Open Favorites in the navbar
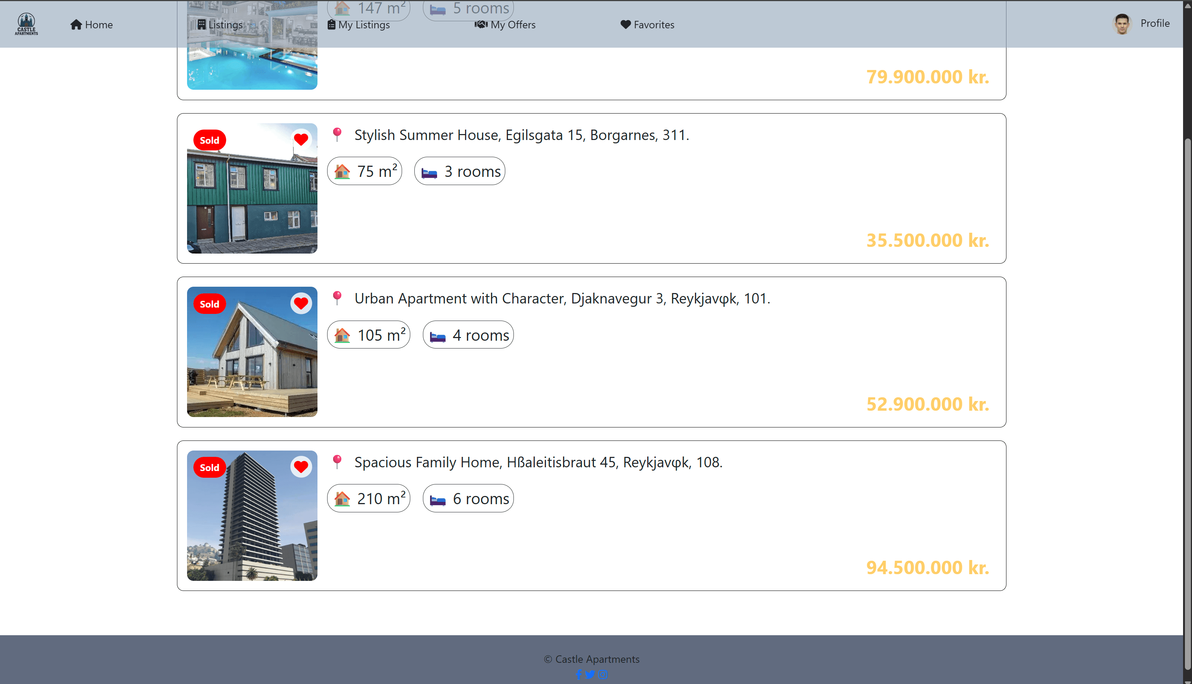1192x684 pixels. coord(647,25)
